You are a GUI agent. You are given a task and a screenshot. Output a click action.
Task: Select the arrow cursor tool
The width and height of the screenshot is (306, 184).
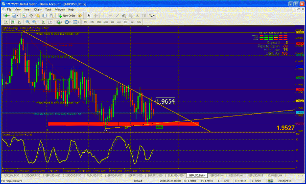(89, 16)
